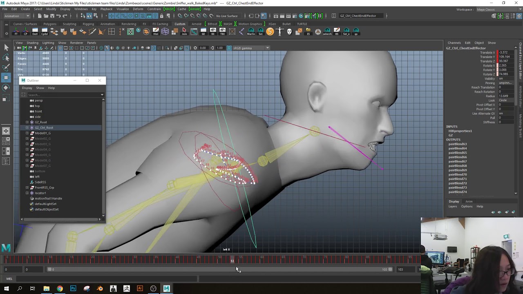Screen dimensions: 523x294
Task: Open Illustrator from the taskbar
Action: (140, 288)
